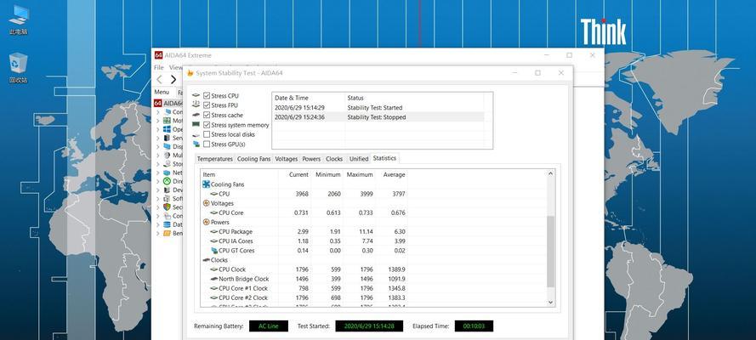Click the Average column header
756x340 pixels.
[391, 175]
